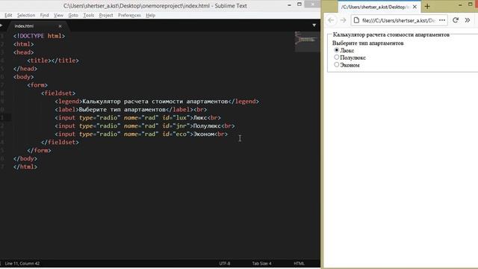This screenshot has height=269, width=478.
Task: Change the UTF-8 encoding in status bar
Action: pyautogui.click(x=225, y=264)
